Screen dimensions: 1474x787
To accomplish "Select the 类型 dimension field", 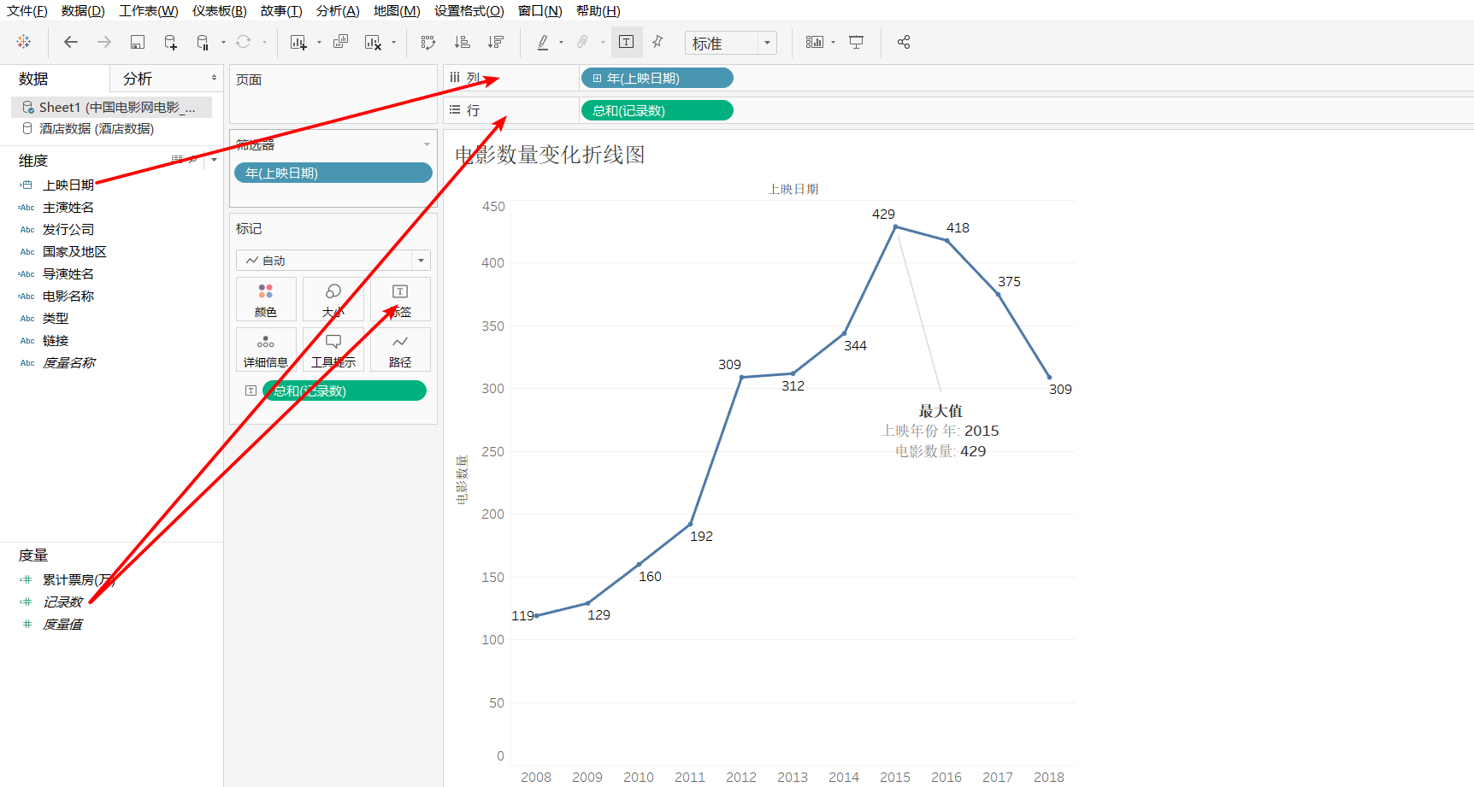I will click(56, 319).
